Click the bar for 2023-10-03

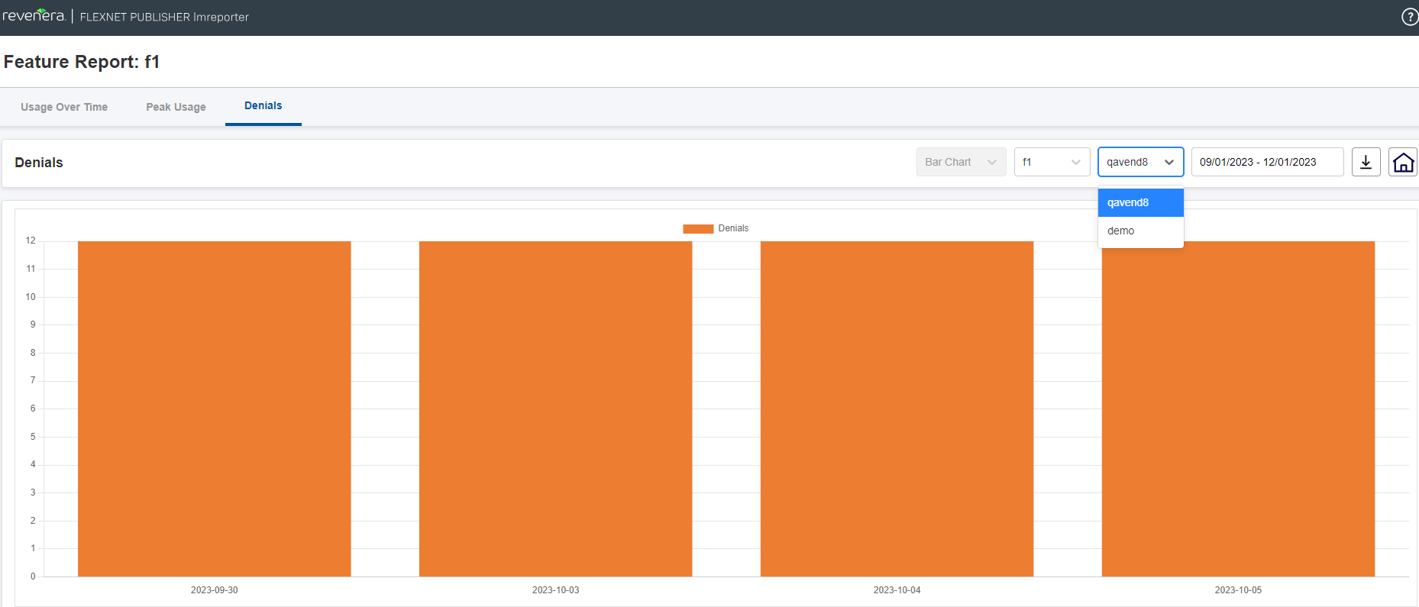(555, 408)
